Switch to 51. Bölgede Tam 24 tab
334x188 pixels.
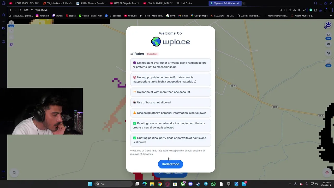[x=124, y=3]
